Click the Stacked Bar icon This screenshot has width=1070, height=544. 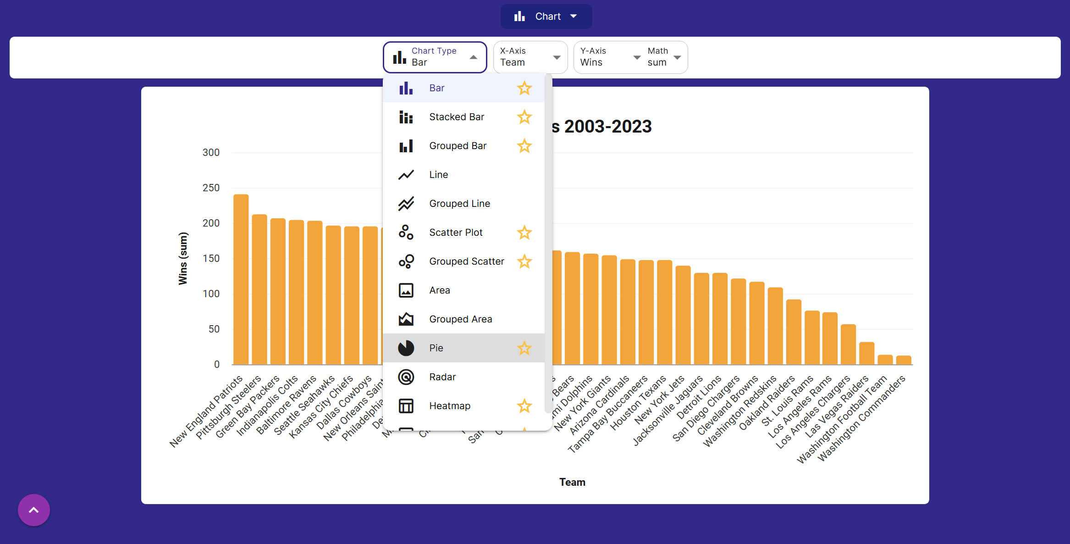(406, 117)
